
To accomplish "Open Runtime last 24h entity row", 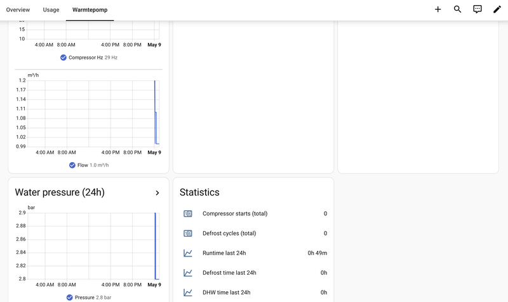I will click(253, 253).
